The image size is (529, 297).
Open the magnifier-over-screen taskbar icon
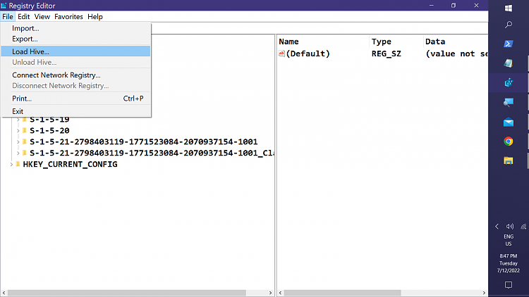(x=509, y=102)
